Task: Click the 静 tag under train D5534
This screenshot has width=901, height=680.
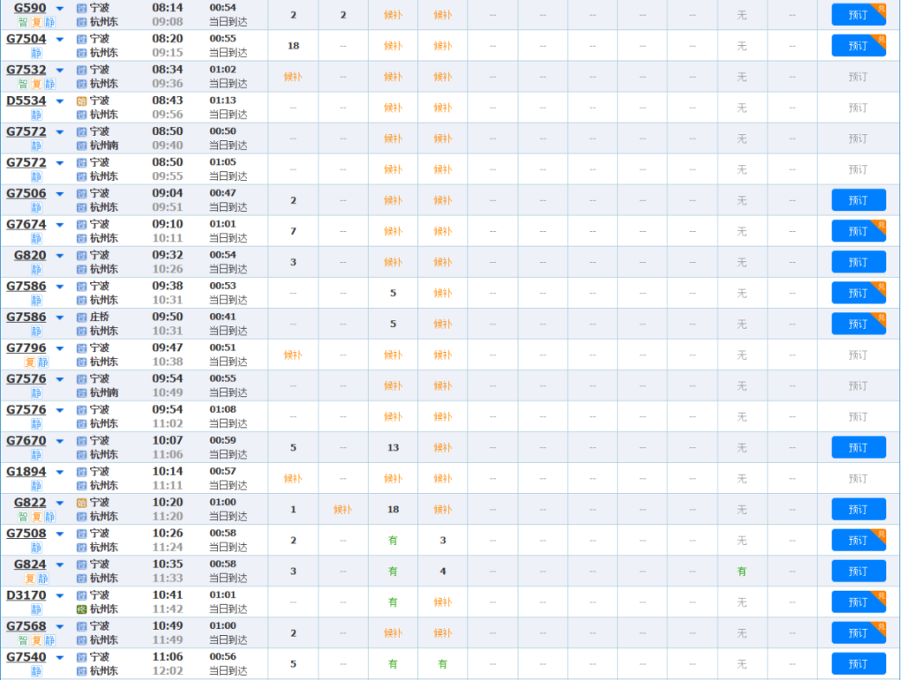Action: pos(36,115)
